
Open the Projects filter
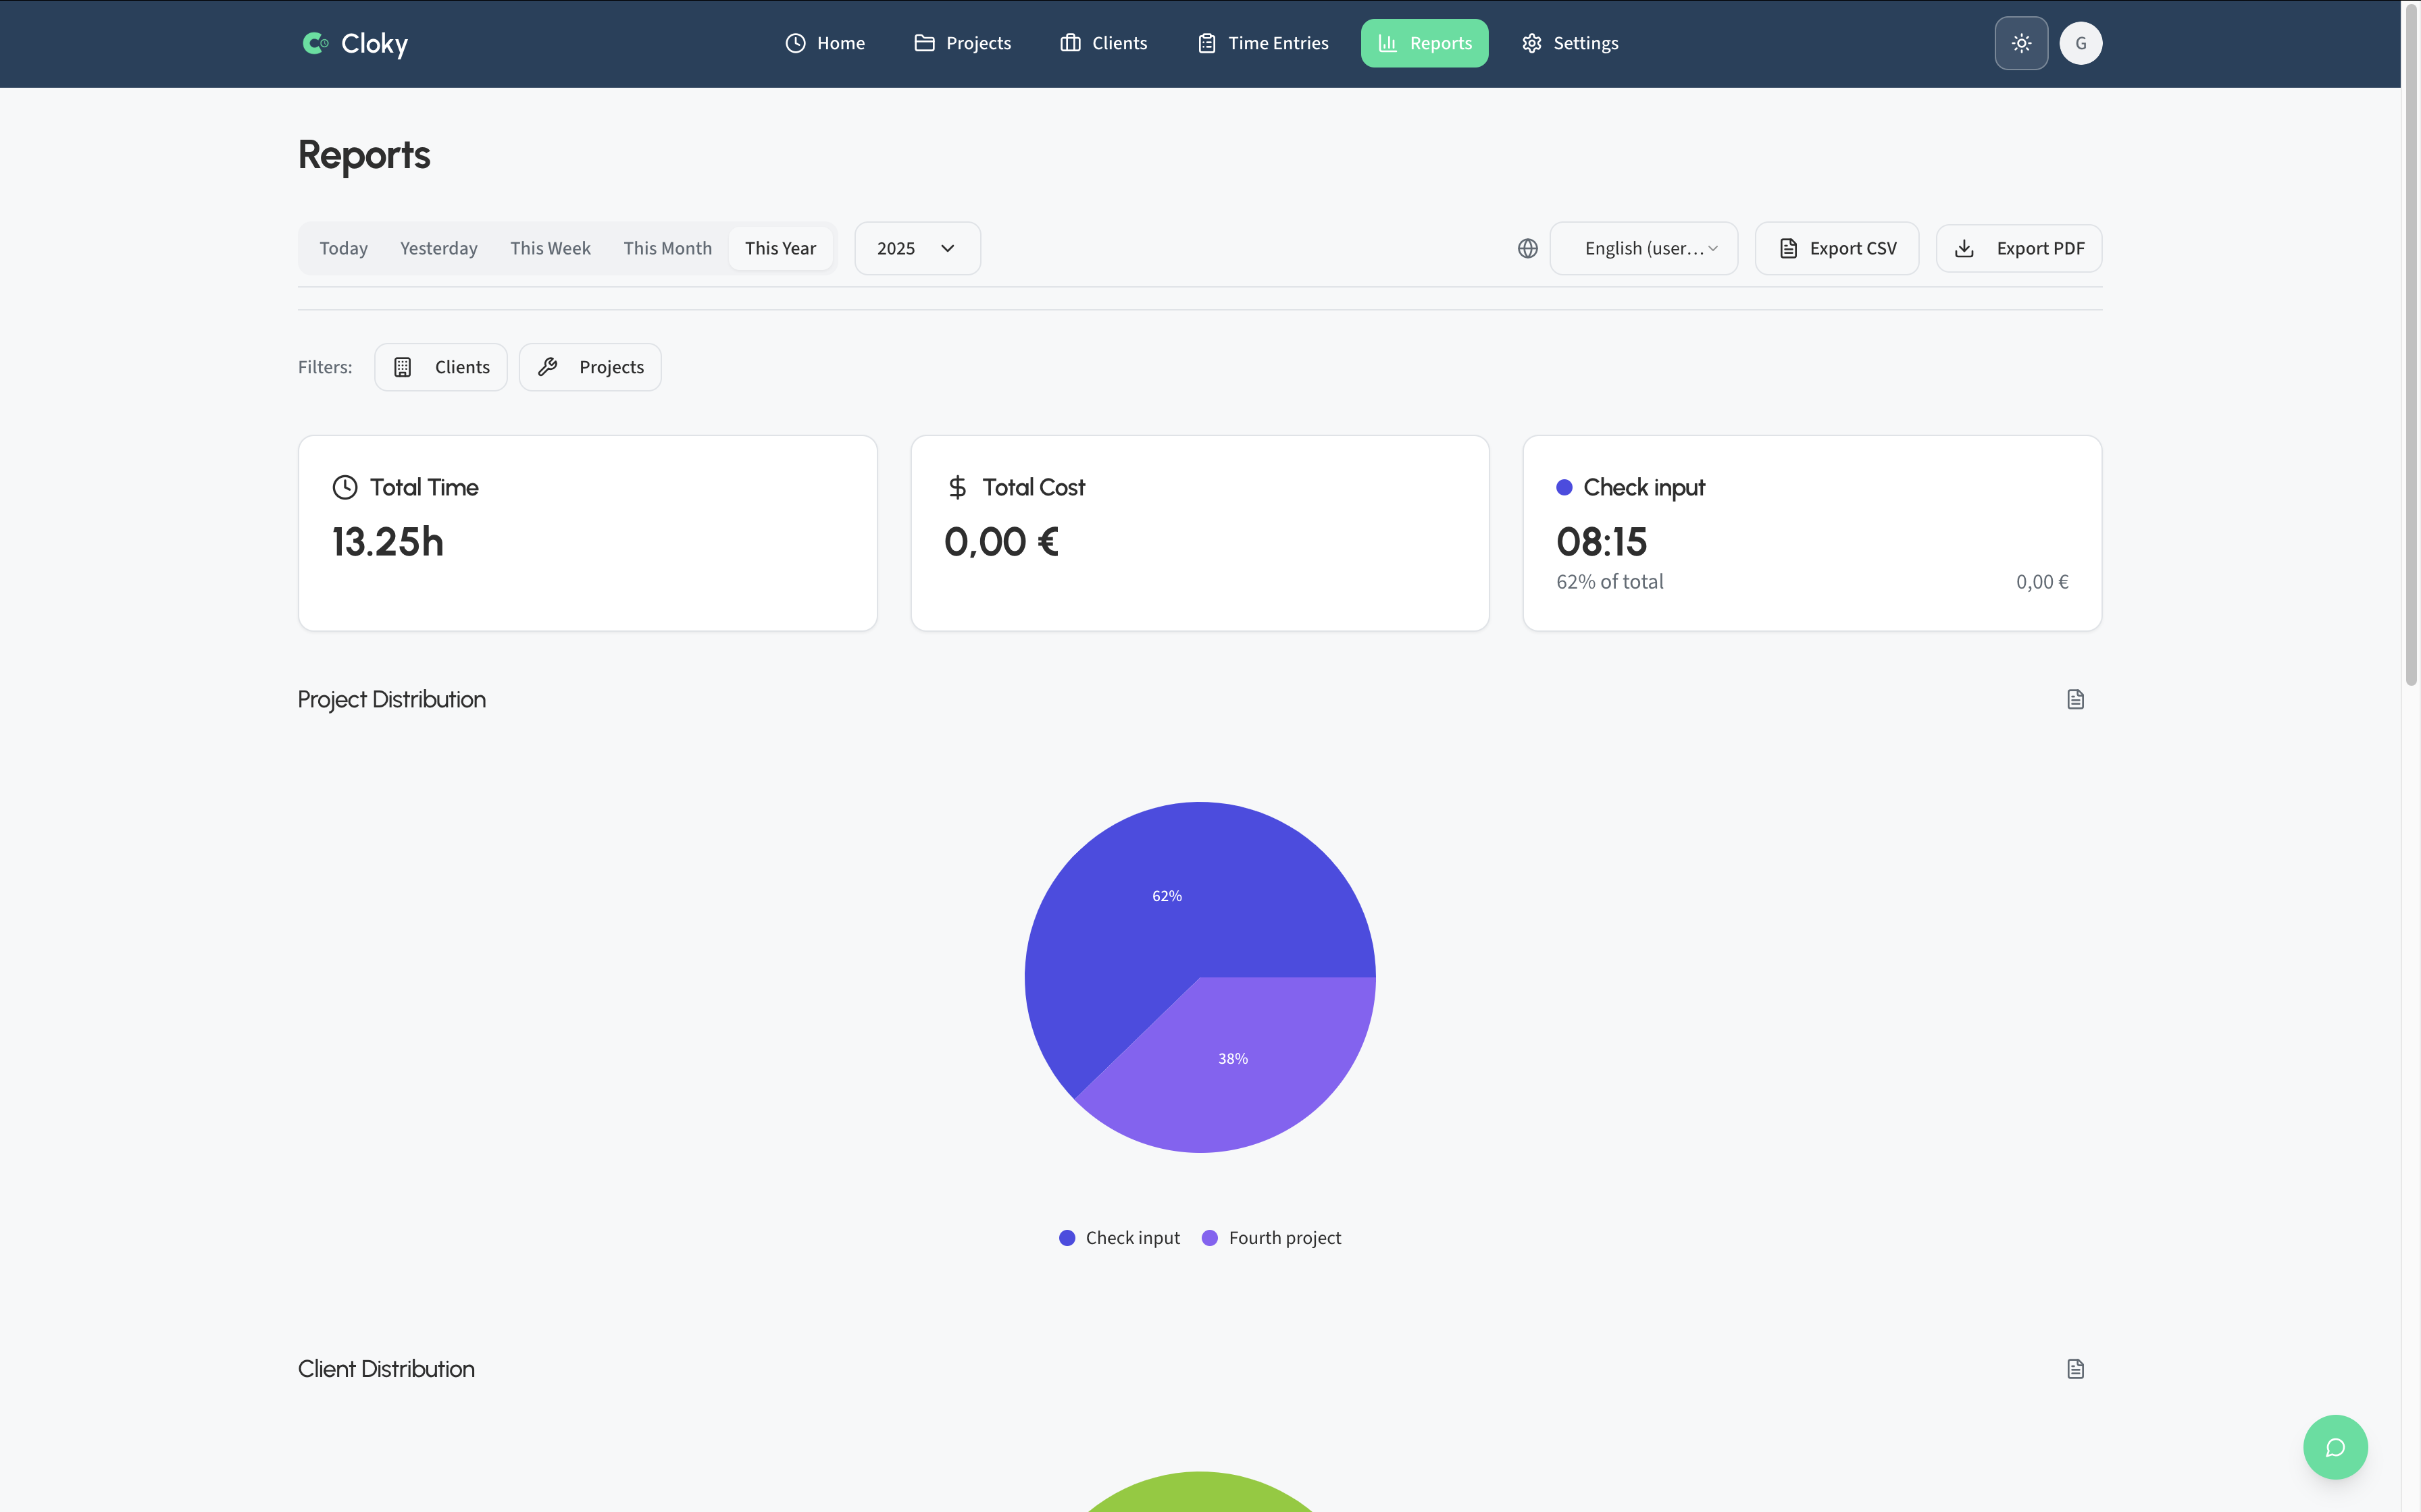point(589,367)
